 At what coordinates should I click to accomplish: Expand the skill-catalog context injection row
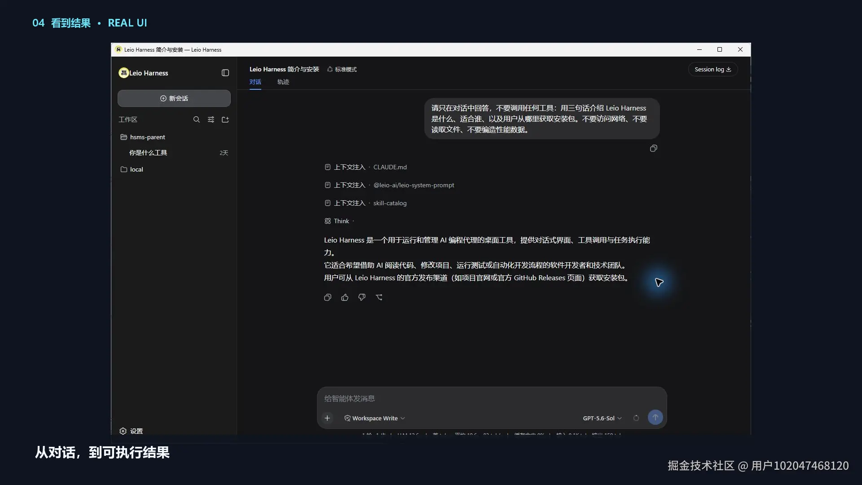pyautogui.click(x=366, y=203)
